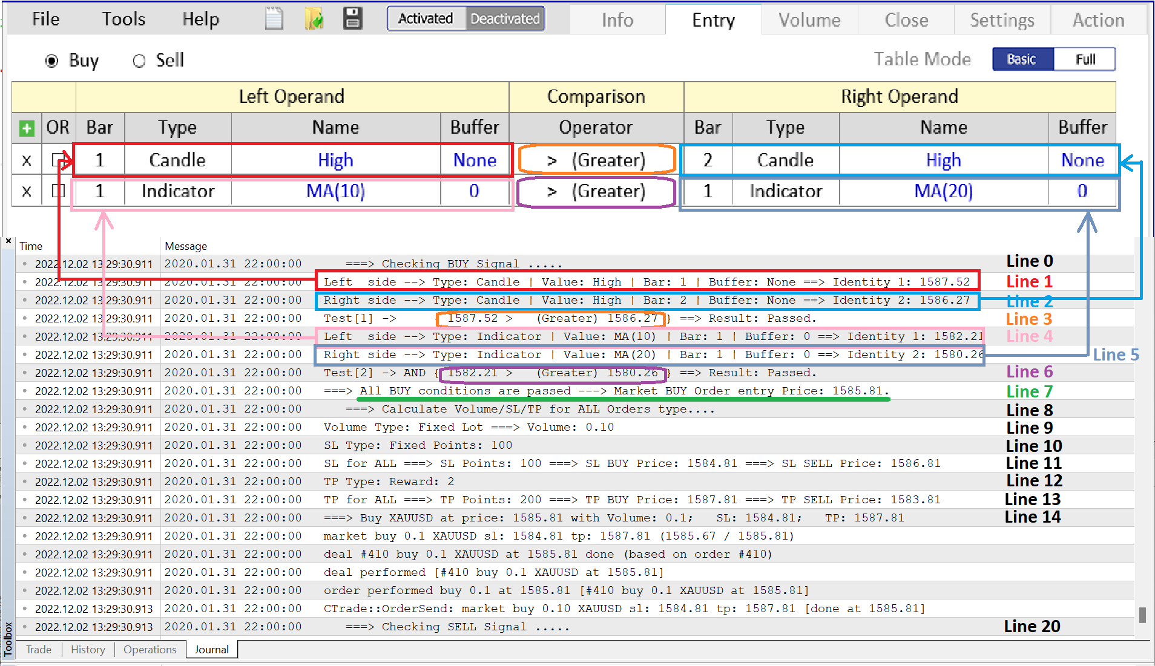The height and width of the screenshot is (666, 1155).
Task: Switch to the Volume tab
Action: (x=809, y=19)
